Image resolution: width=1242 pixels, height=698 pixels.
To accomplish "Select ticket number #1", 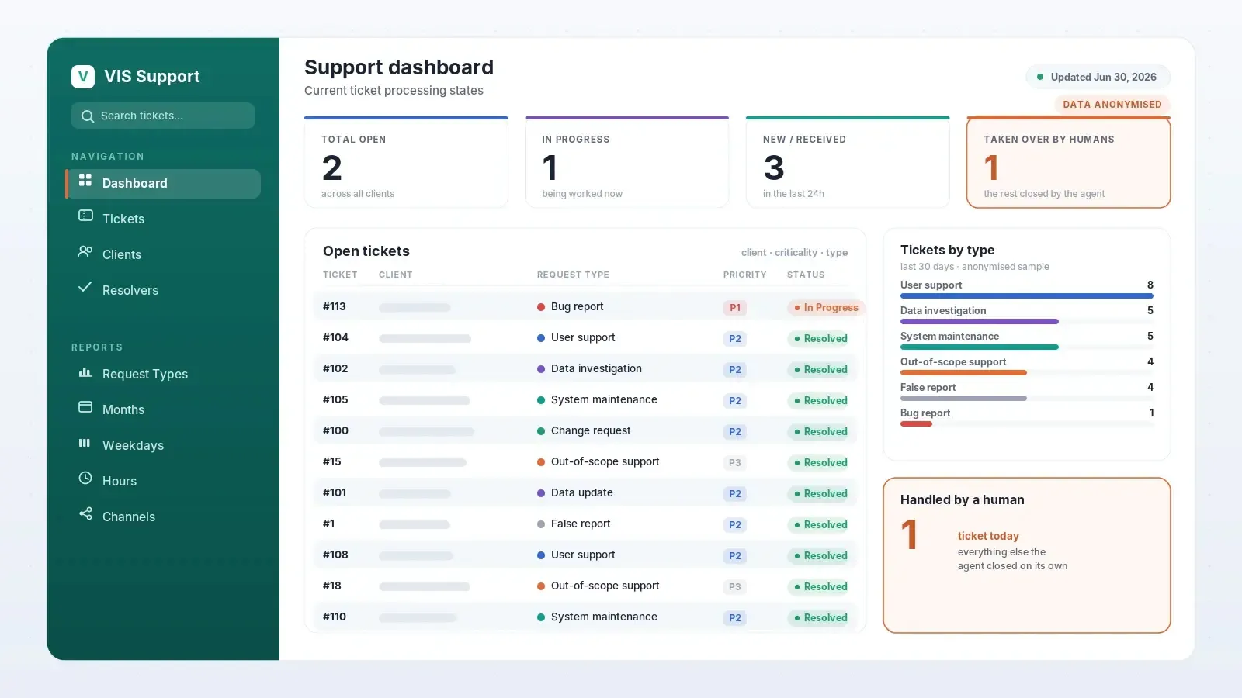I will pos(329,523).
